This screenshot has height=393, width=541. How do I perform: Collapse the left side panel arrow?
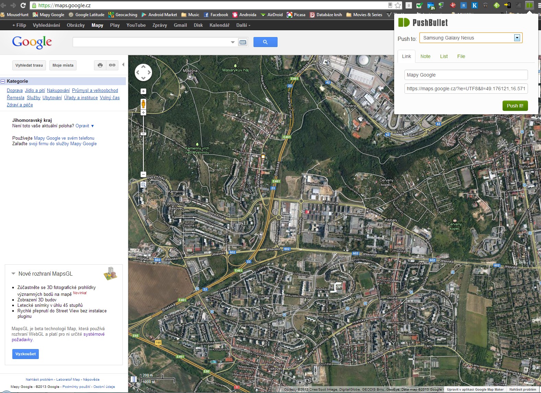123,65
